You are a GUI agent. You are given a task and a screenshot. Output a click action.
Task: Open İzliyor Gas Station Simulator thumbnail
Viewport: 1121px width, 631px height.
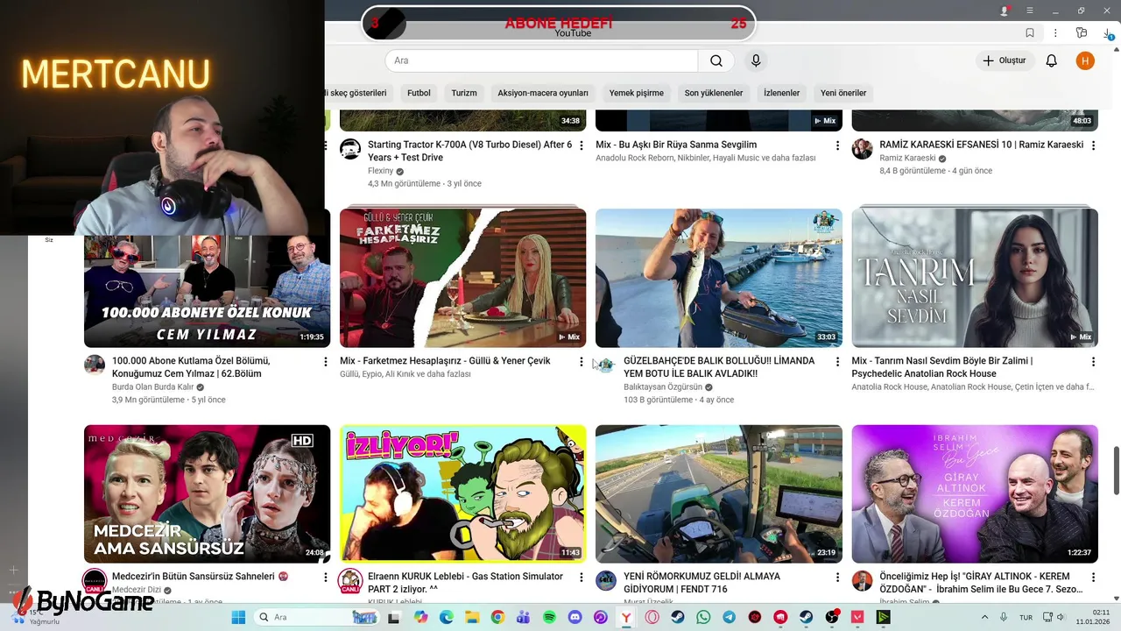pos(462,493)
